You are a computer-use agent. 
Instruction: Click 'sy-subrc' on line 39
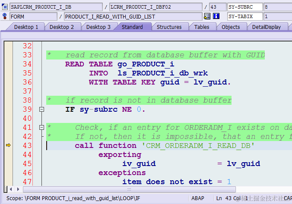coord(98,110)
